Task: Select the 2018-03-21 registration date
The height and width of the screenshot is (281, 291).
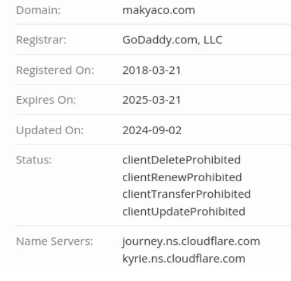Action: (152, 70)
